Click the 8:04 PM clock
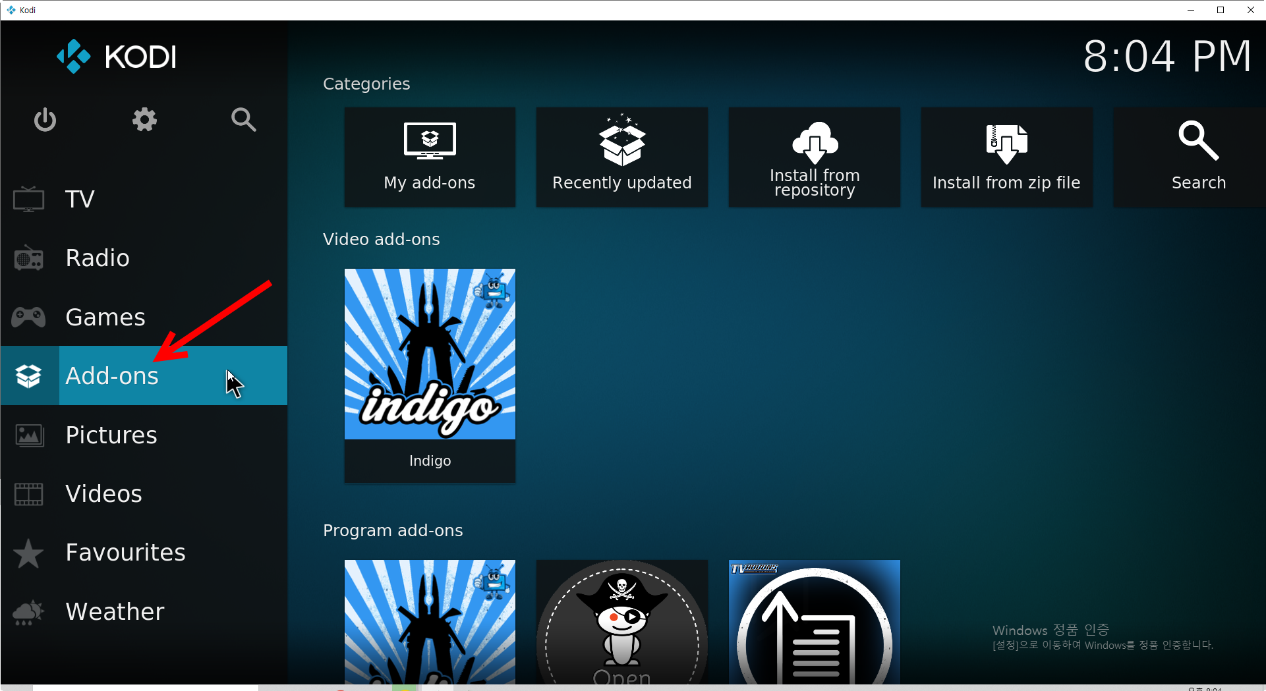1266x691 pixels. point(1167,57)
